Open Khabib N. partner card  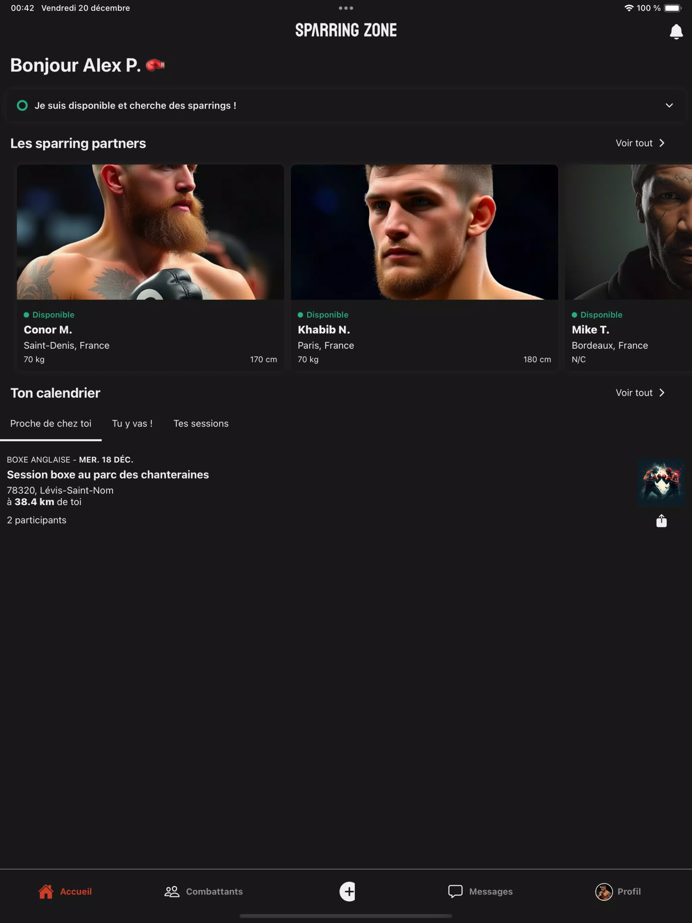tap(424, 267)
